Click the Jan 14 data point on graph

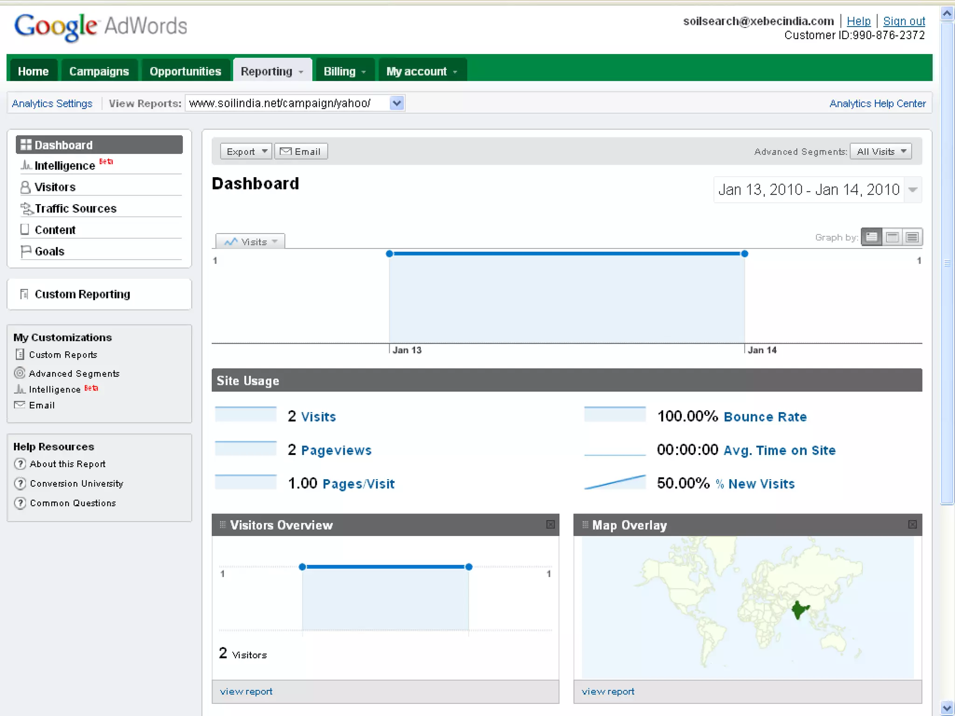tap(745, 254)
